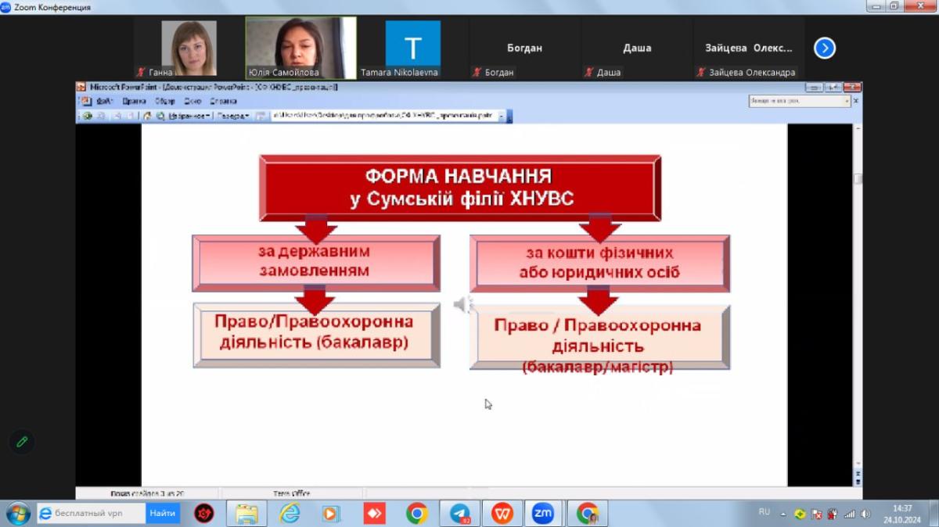Open the network signal tray icon
The image size is (939, 527).
point(850,514)
